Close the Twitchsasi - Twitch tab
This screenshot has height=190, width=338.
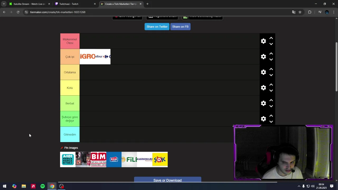[x=95, y=4]
